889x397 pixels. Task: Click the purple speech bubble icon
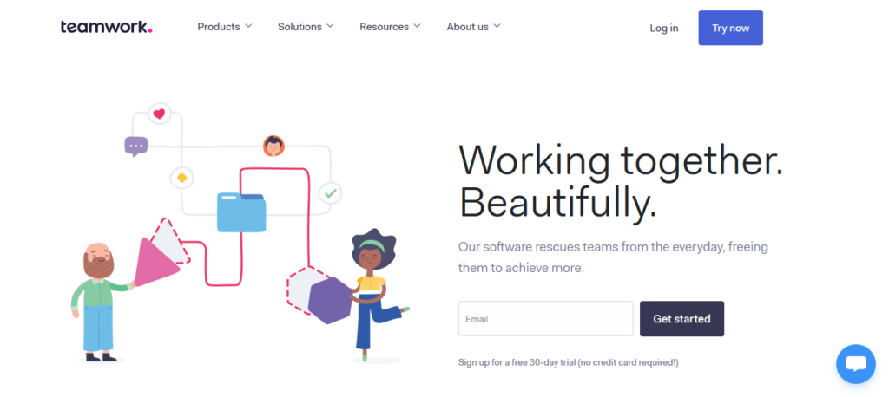click(x=136, y=146)
